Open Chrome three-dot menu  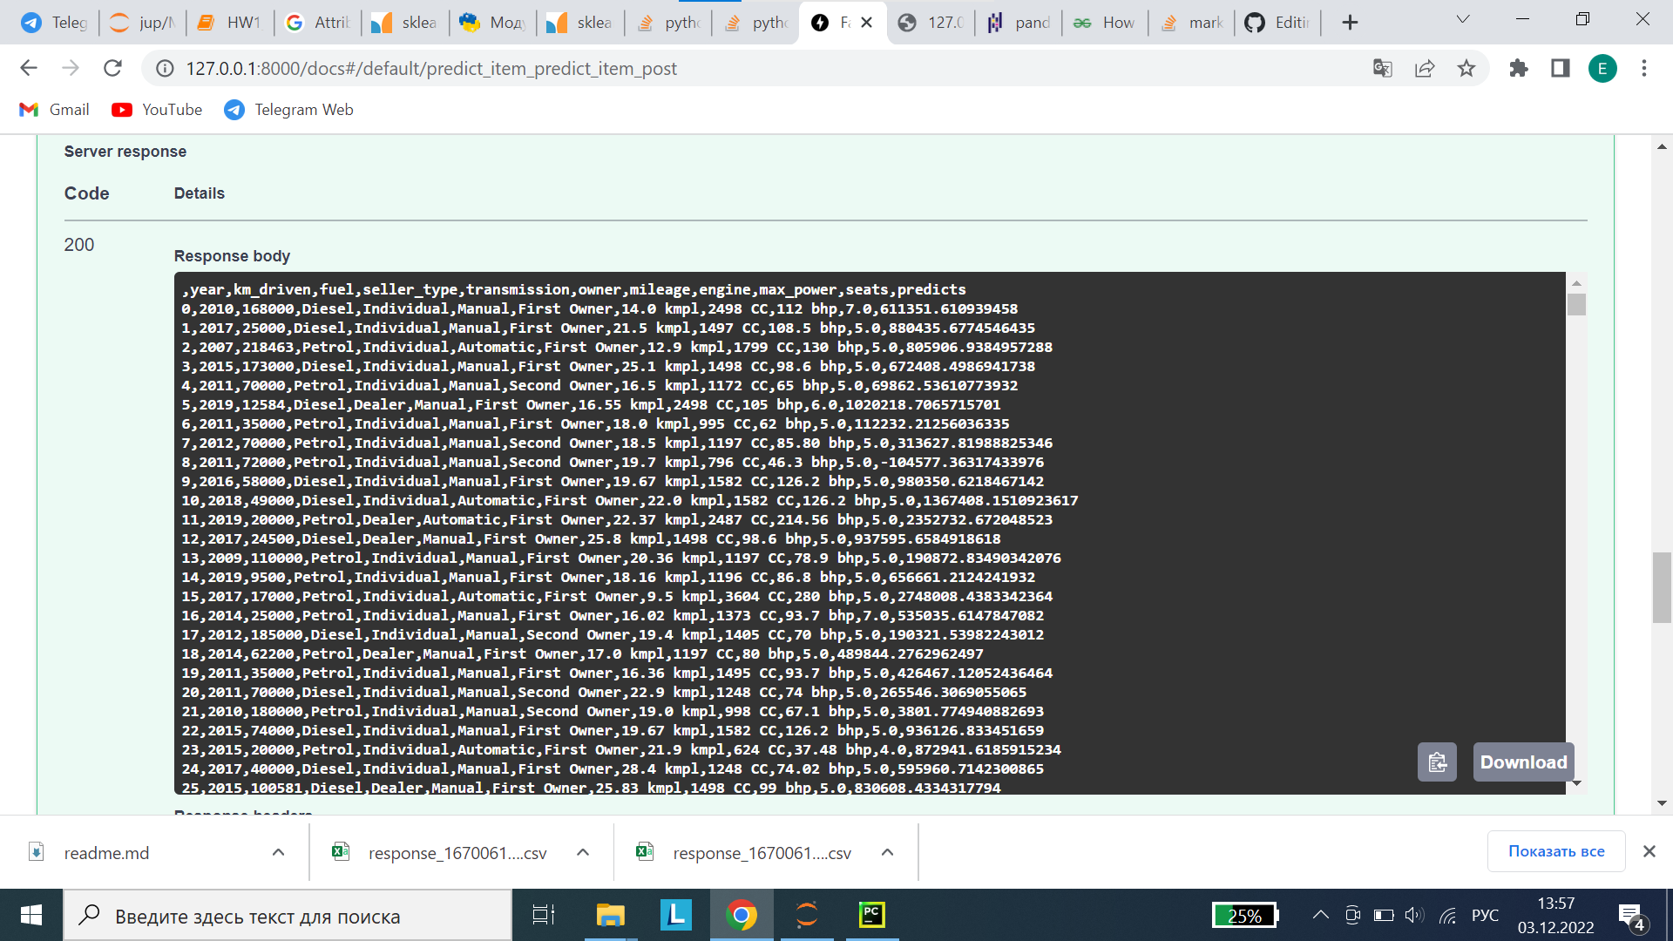pyautogui.click(x=1644, y=68)
